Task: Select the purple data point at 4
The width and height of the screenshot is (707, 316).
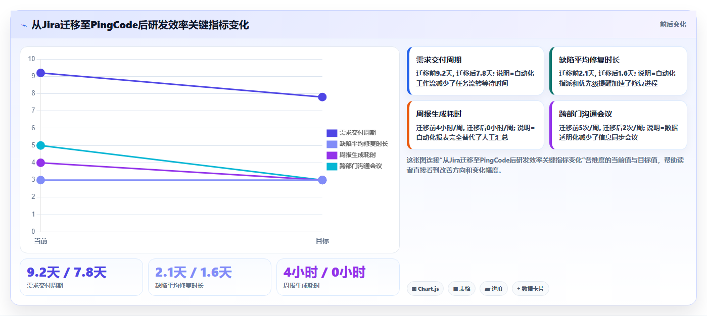Action: pos(41,163)
